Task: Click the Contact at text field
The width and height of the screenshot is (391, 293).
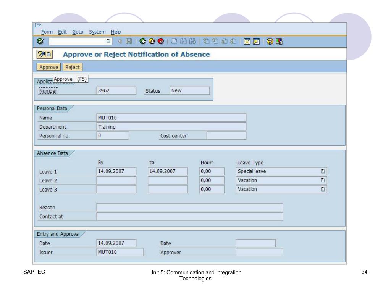Action: (189, 216)
